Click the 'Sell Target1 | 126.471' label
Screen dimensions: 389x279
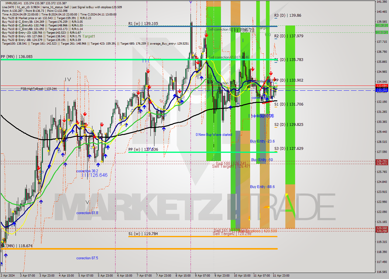click(231, 166)
